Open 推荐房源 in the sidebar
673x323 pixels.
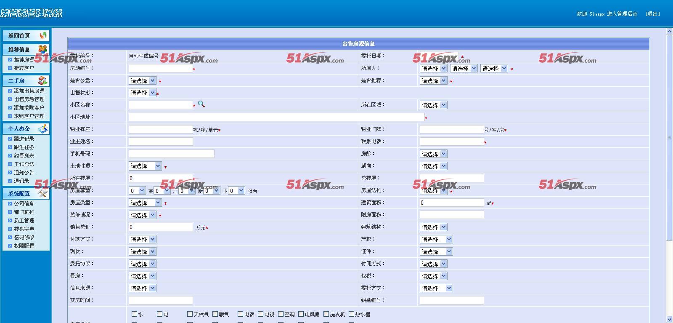coord(24,59)
